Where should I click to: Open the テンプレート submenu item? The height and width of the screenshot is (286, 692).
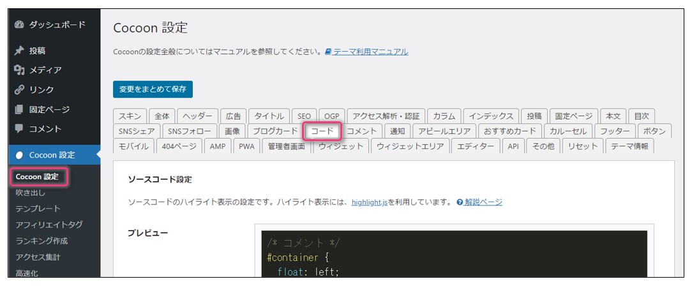38,209
